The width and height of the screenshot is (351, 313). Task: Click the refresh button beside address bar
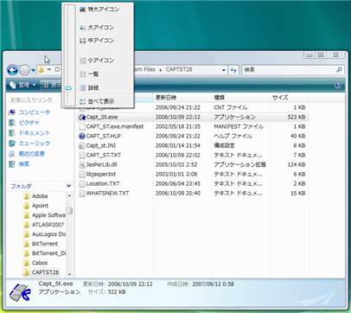click(x=233, y=70)
